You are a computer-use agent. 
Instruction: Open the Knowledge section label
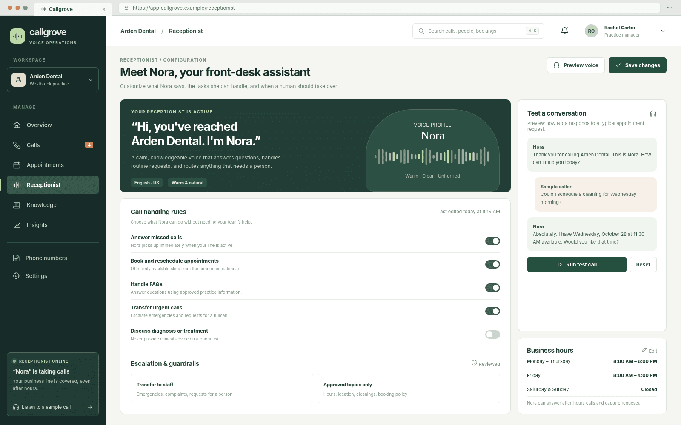click(42, 205)
